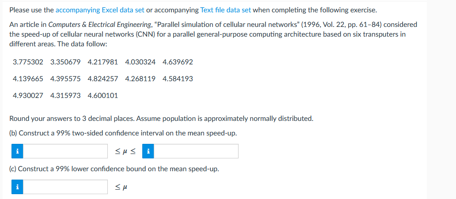The image size is (456, 199).
Task: Click info icon beside lower two-sided bound field
Action: [x=17, y=151]
